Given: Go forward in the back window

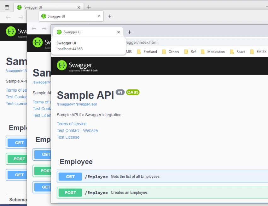Looking at the screenshot, I should pyautogui.click(x=21, y=17).
